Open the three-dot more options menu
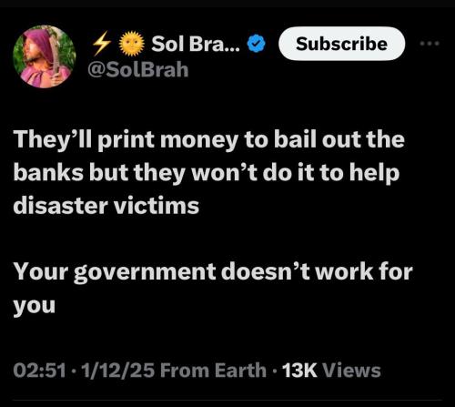455x407 pixels. [430, 44]
